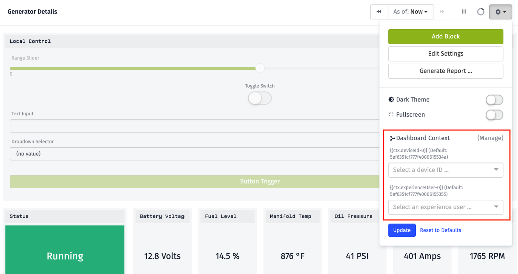This screenshot has height=274, width=518.
Task: Open the gear settings menu
Action: tap(501, 12)
